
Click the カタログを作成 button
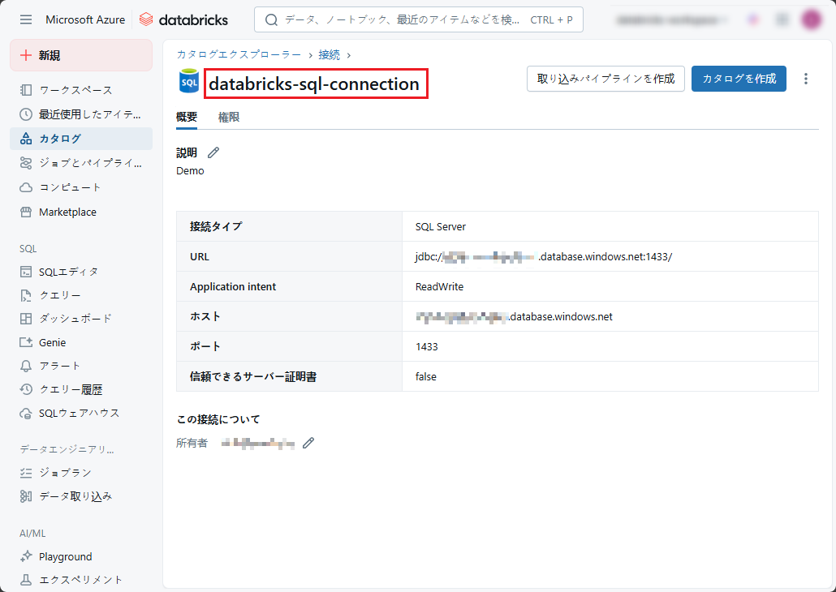pyautogui.click(x=739, y=79)
